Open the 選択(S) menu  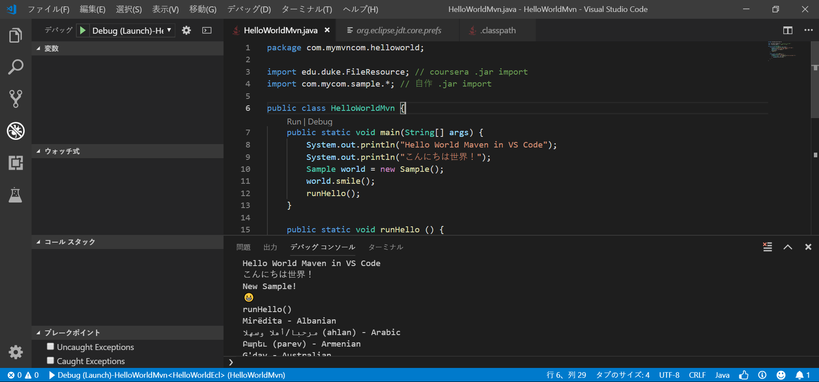[x=129, y=9]
